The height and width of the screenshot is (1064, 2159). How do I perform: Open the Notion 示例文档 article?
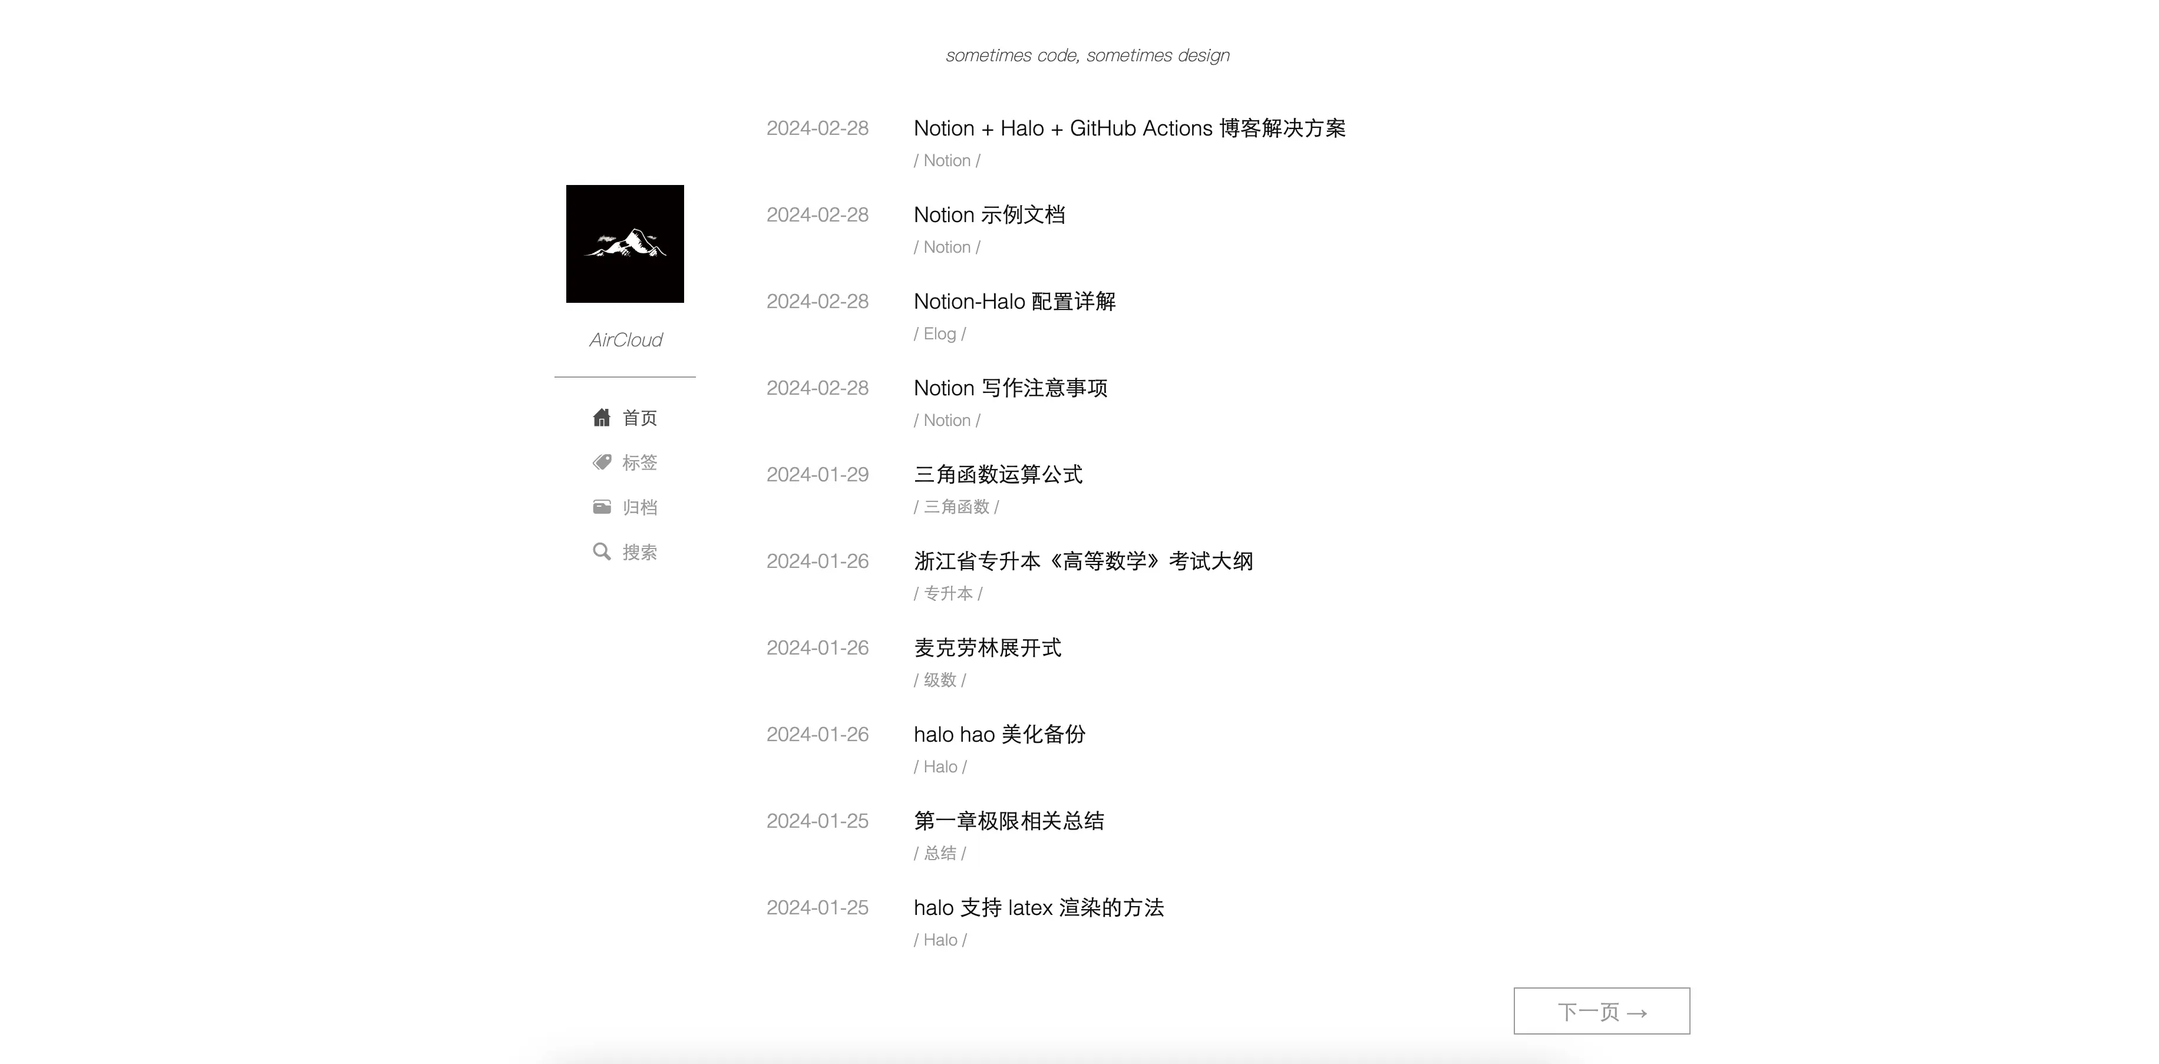[990, 215]
